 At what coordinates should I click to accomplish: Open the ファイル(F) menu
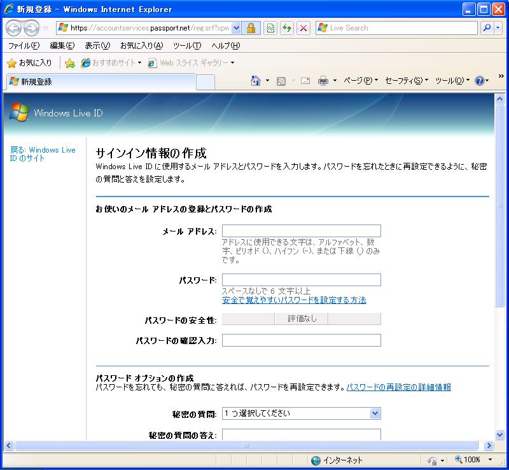tap(24, 46)
